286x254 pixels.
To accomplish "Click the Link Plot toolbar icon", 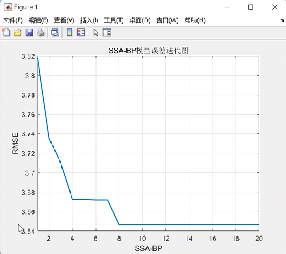I will (x=55, y=33).
